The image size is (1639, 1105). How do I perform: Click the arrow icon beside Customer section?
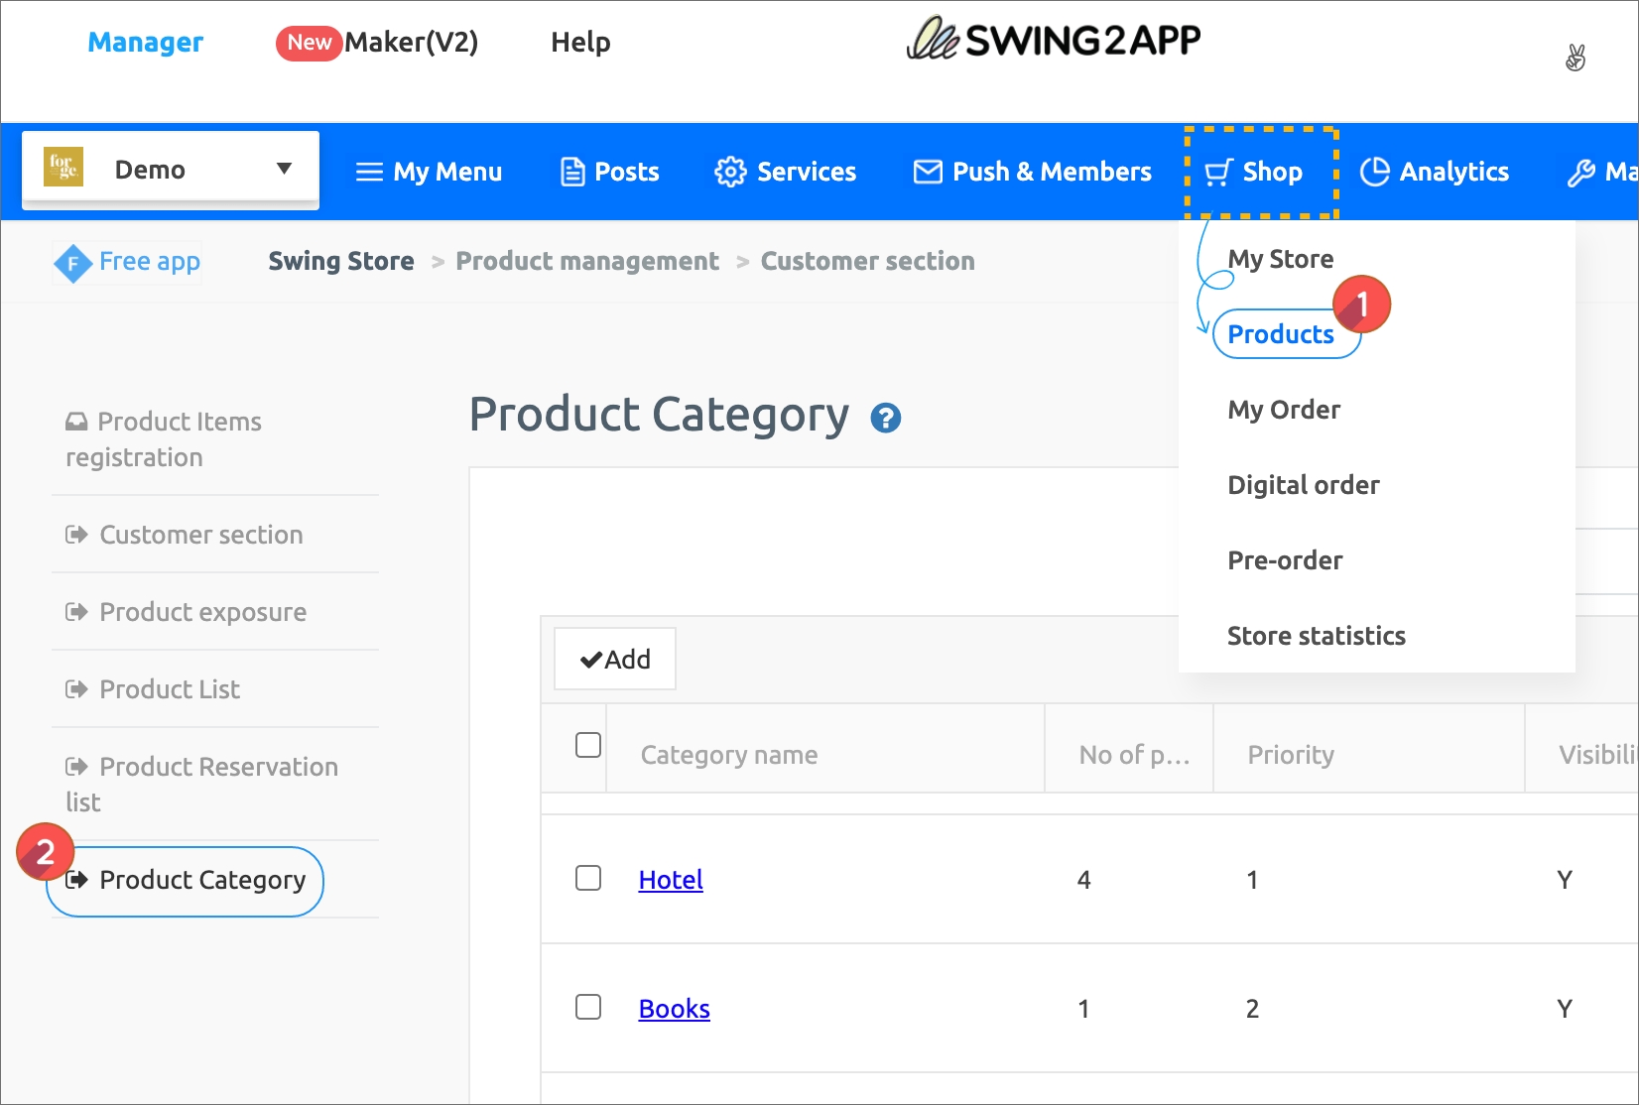[76, 535]
